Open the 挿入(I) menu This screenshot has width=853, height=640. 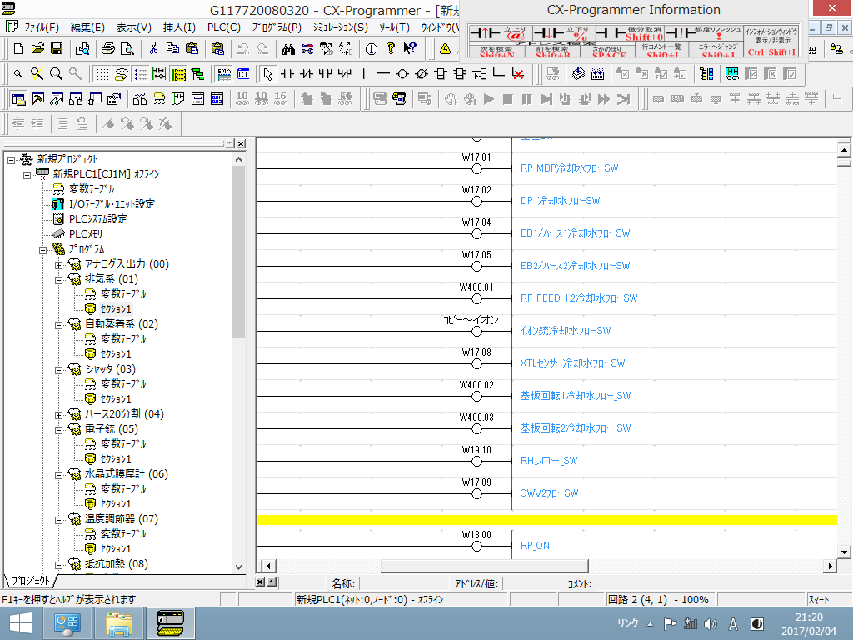[x=178, y=27]
